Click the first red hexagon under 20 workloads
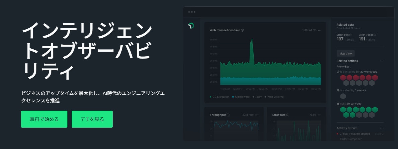 343,78
